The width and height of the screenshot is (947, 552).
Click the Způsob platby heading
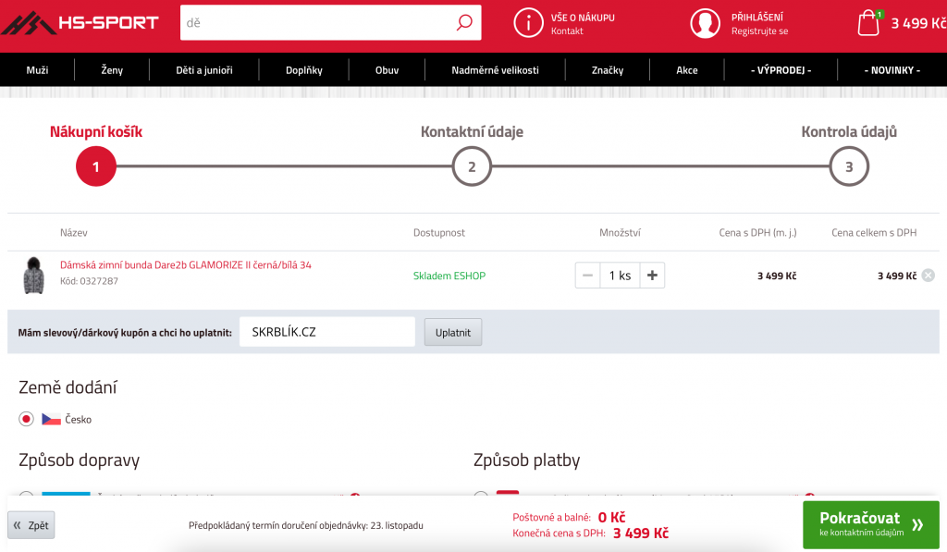(526, 460)
